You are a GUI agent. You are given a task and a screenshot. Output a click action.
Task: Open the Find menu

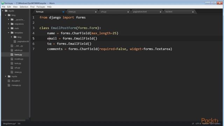pos(32,7)
